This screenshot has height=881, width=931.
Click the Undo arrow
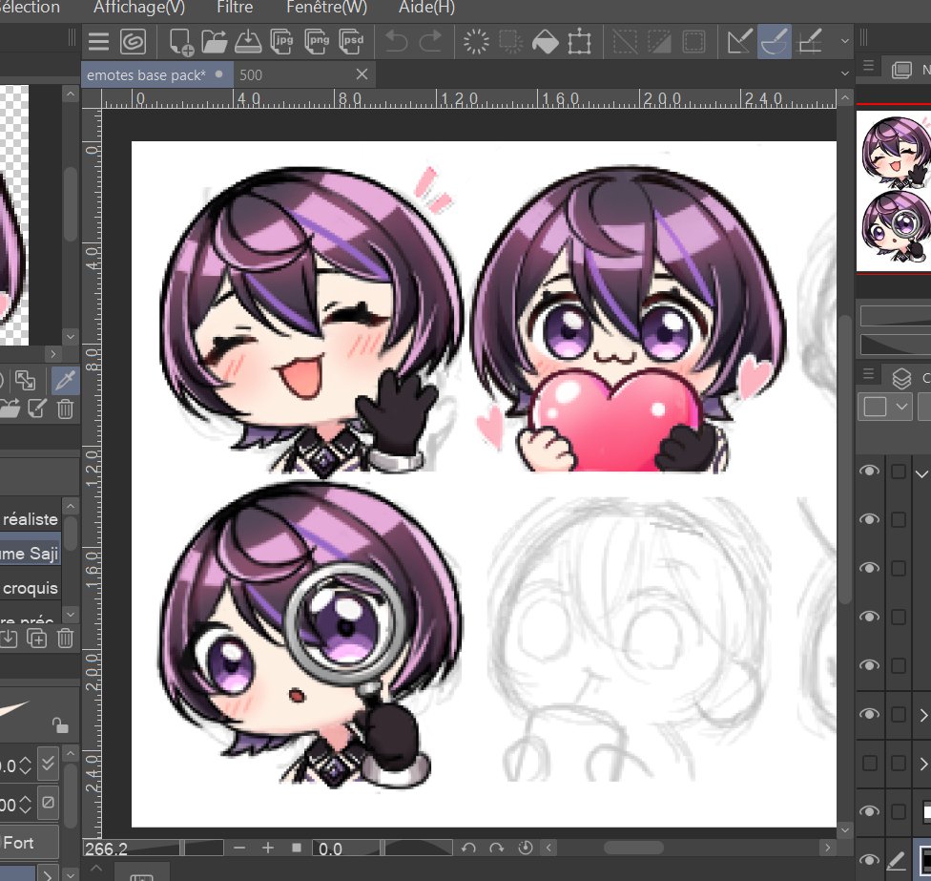coord(396,42)
